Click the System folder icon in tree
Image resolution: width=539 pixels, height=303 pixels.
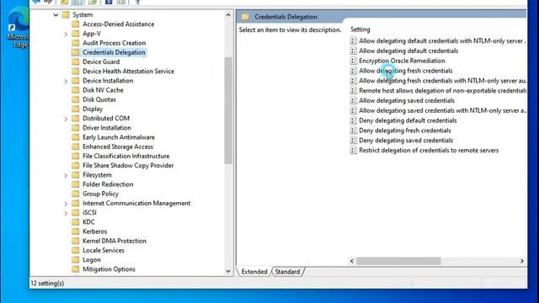66,15
